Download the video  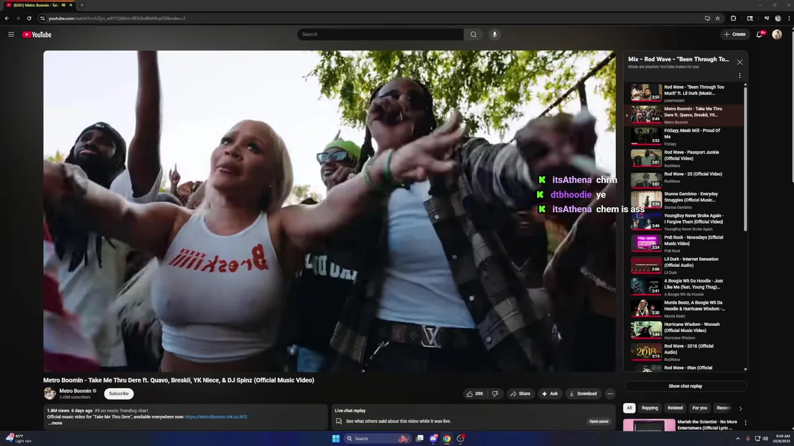coord(582,393)
